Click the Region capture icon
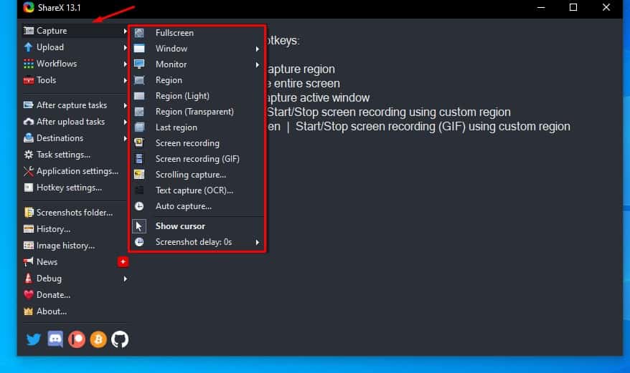The height and width of the screenshot is (373, 630). tap(139, 80)
